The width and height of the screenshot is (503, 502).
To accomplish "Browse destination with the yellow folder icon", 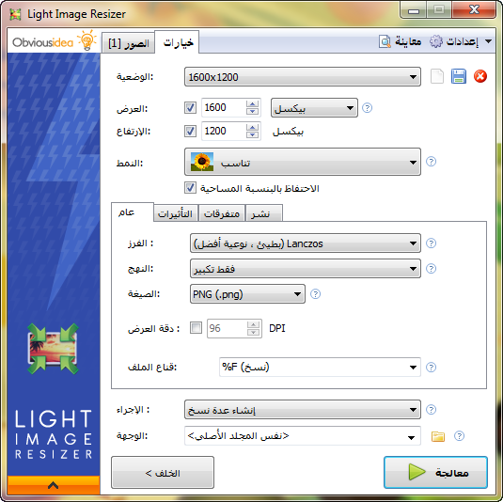I will click(438, 436).
